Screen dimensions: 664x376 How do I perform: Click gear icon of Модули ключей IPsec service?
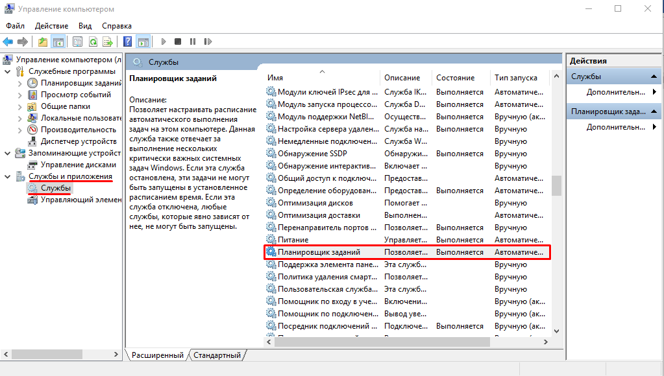pos(271,91)
